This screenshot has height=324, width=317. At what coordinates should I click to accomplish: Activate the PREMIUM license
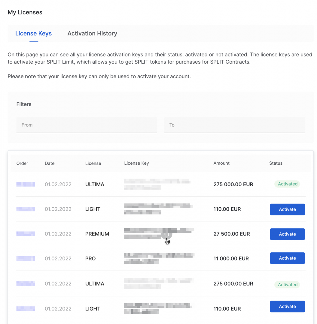(x=287, y=234)
